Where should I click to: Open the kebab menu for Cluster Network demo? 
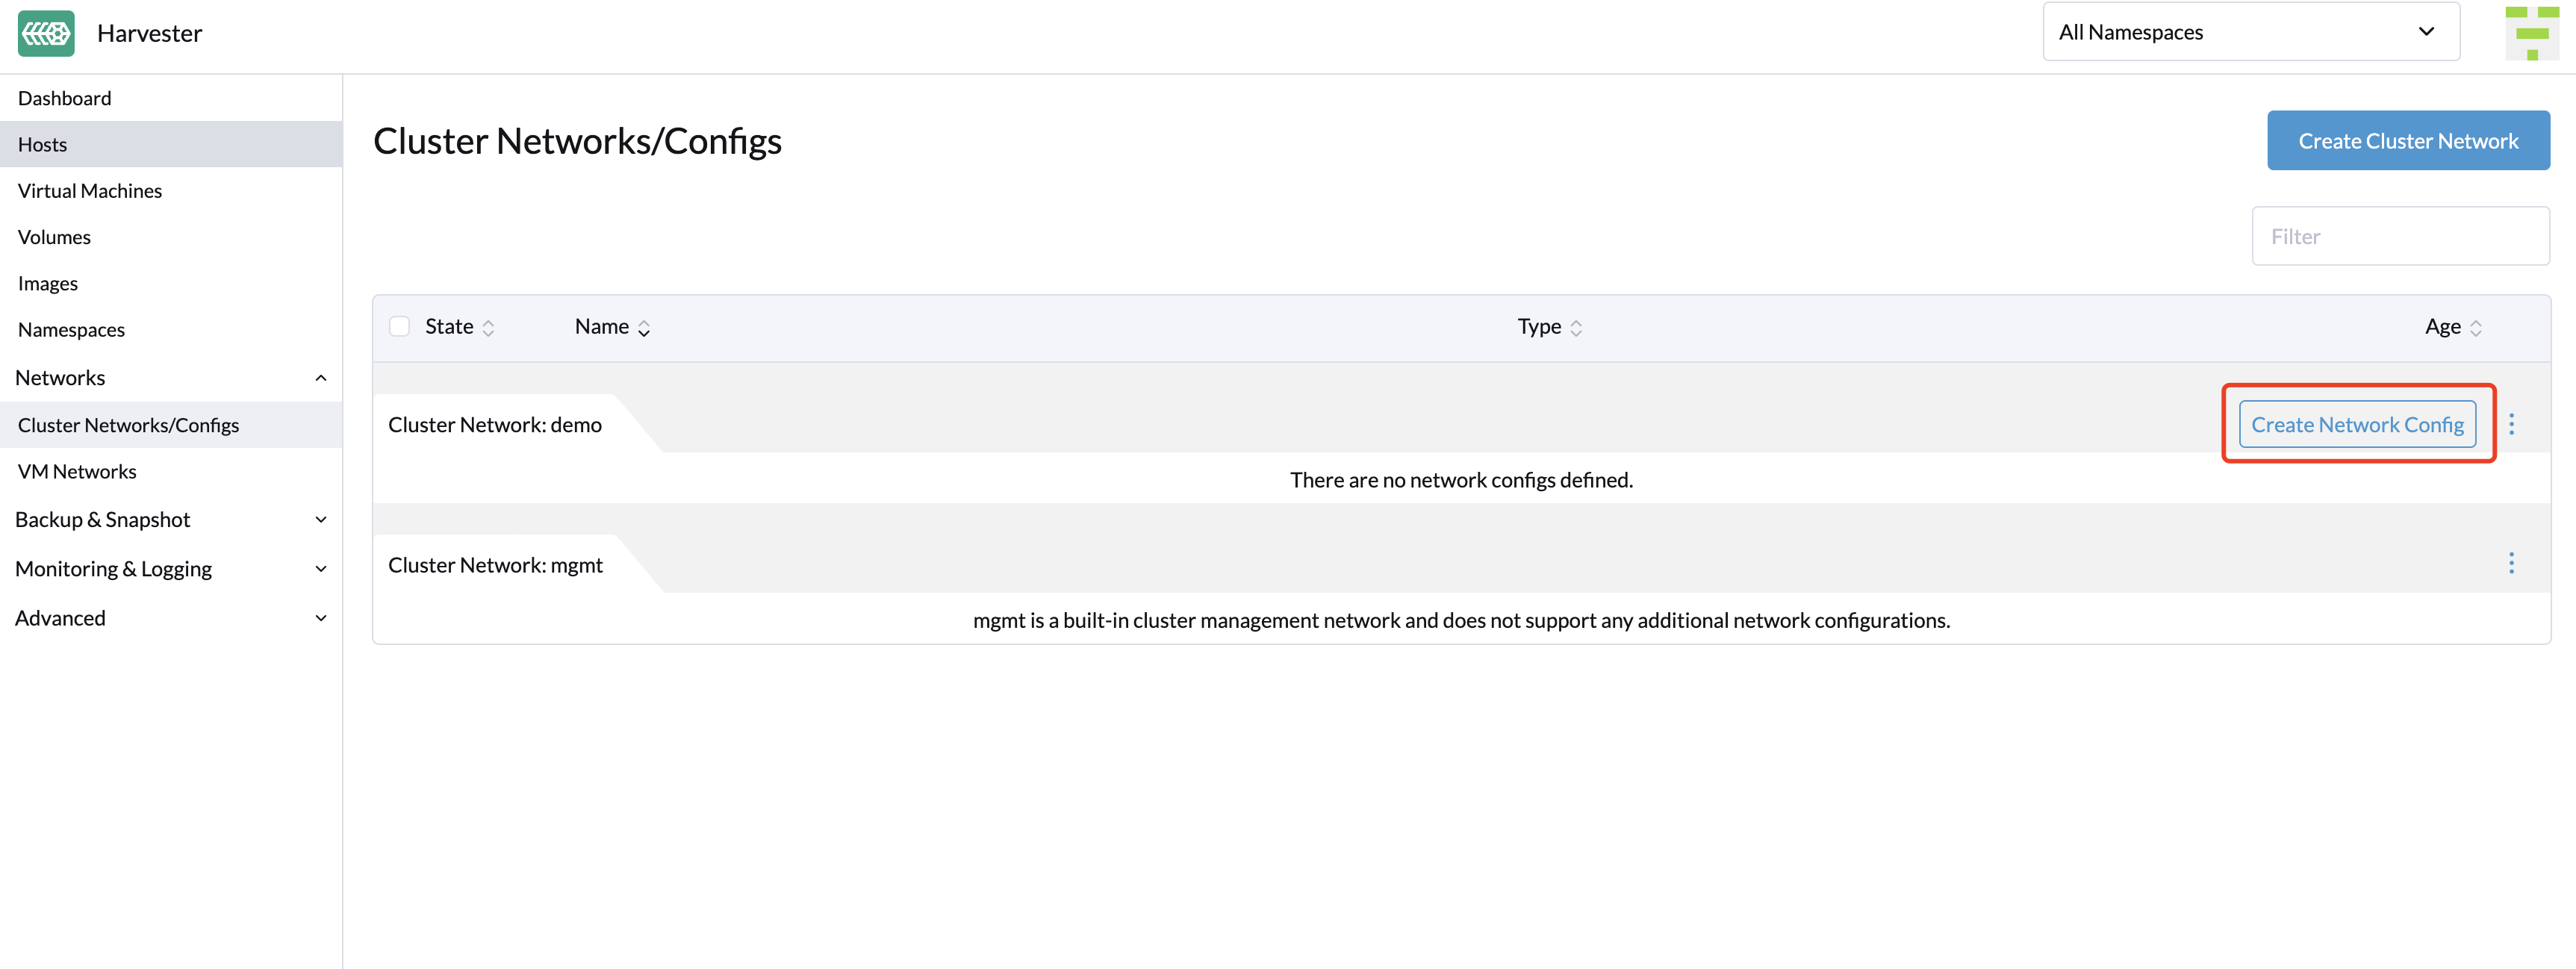[2513, 424]
